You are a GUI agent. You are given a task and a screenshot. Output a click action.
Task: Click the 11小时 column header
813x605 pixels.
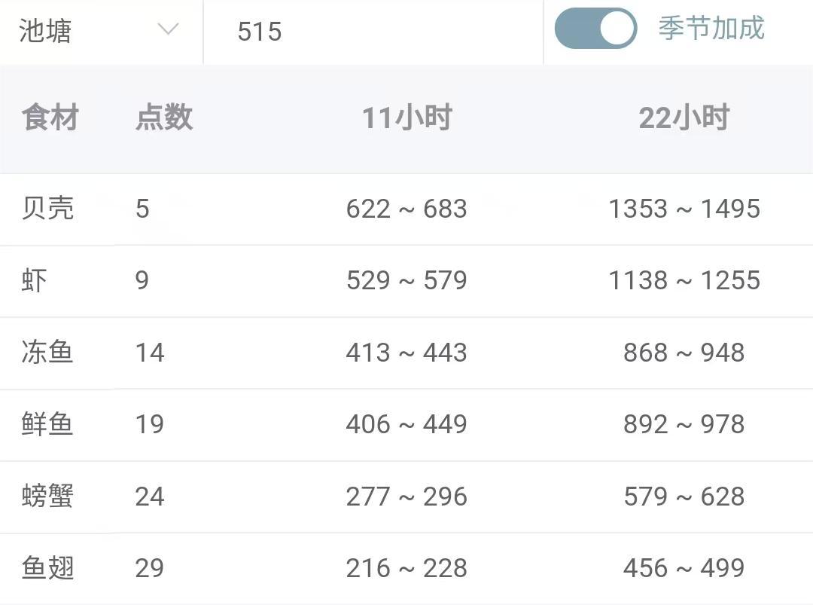[406, 118]
